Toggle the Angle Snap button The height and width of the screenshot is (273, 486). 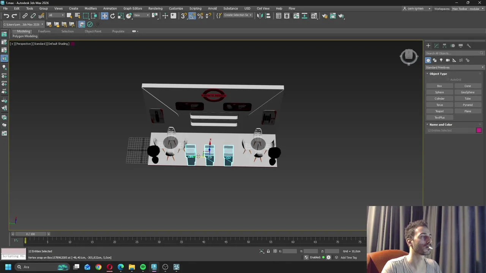192,16
